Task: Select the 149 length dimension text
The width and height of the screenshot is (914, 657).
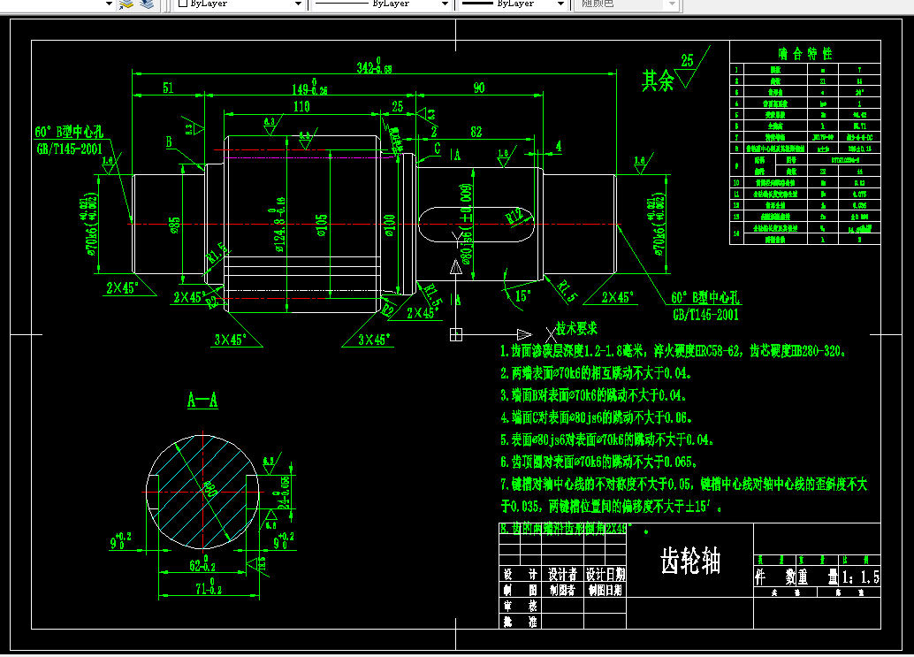Action: tap(309, 88)
